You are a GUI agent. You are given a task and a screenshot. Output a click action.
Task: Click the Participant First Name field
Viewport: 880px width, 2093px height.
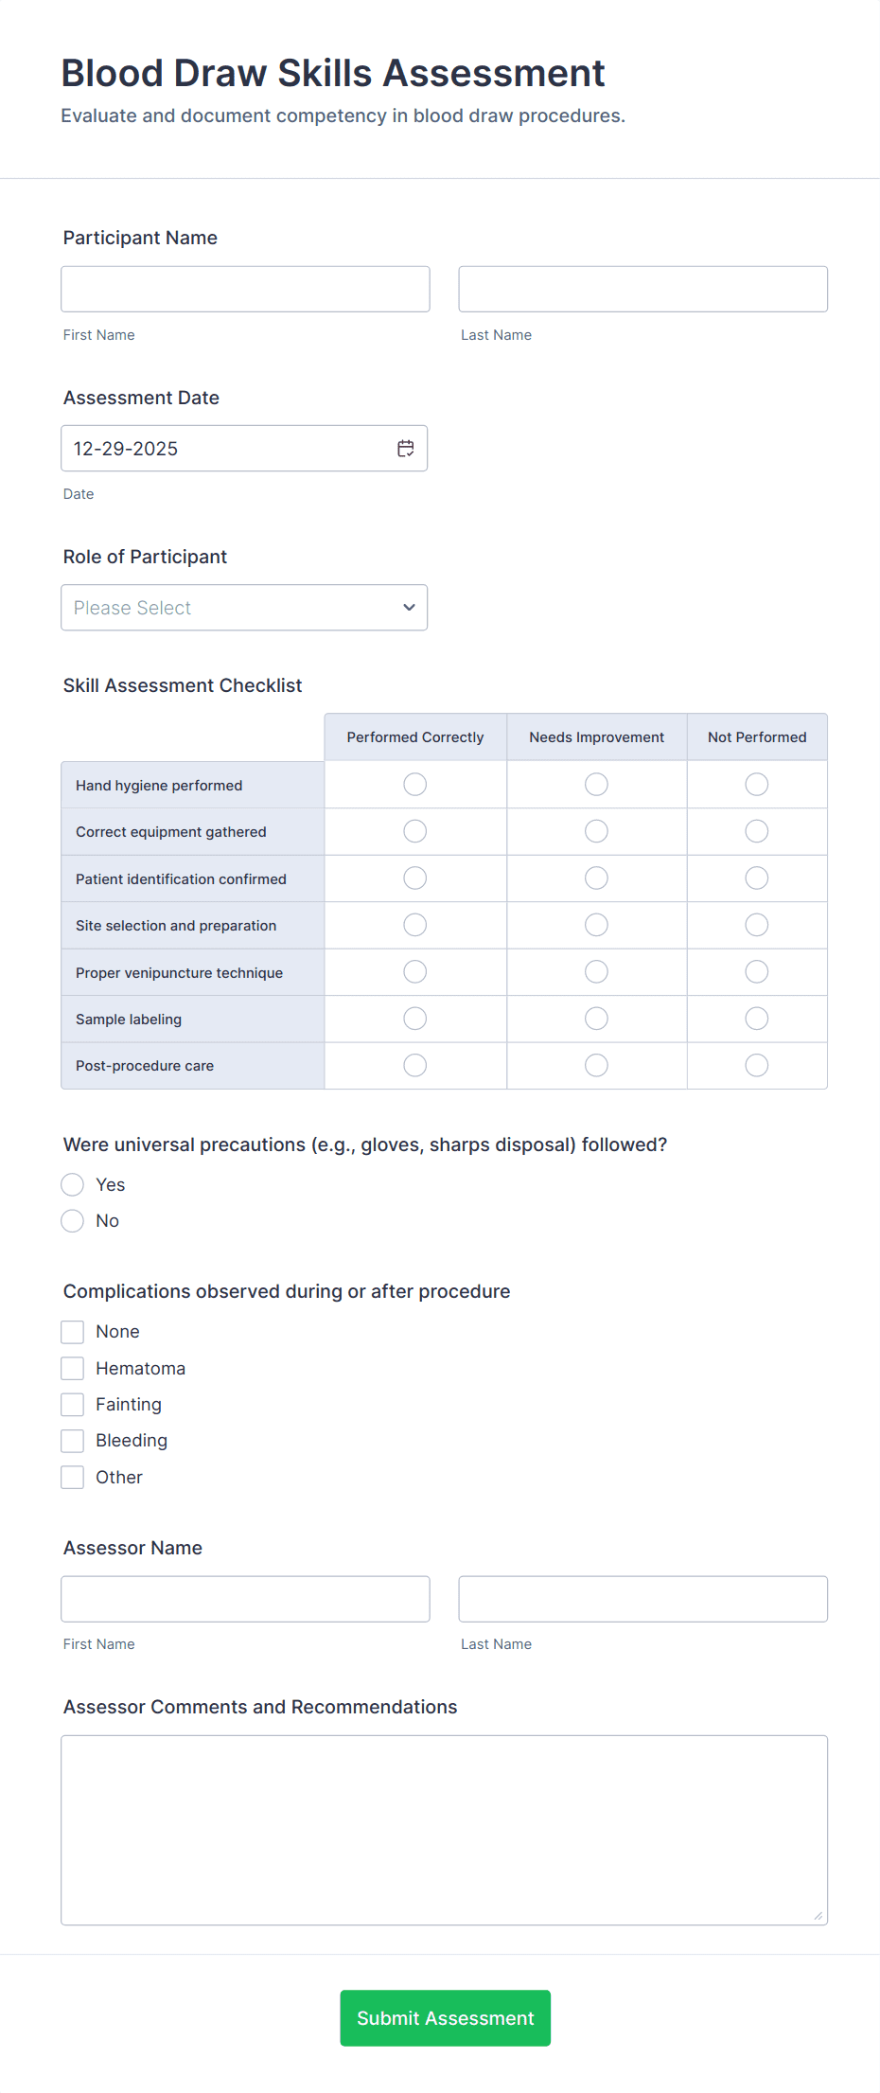click(244, 288)
